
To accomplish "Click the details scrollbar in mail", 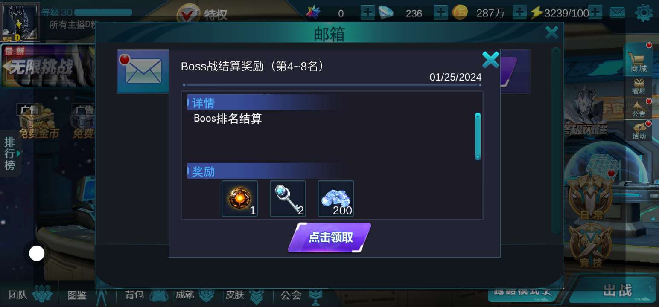I will [478, 136].
